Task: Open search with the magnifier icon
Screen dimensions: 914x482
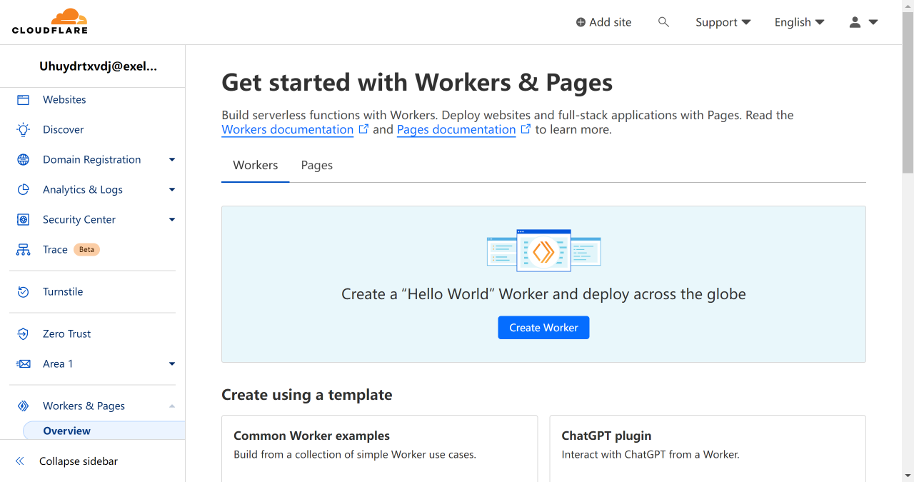Action: pyautogui.click(x=663, y=22)
